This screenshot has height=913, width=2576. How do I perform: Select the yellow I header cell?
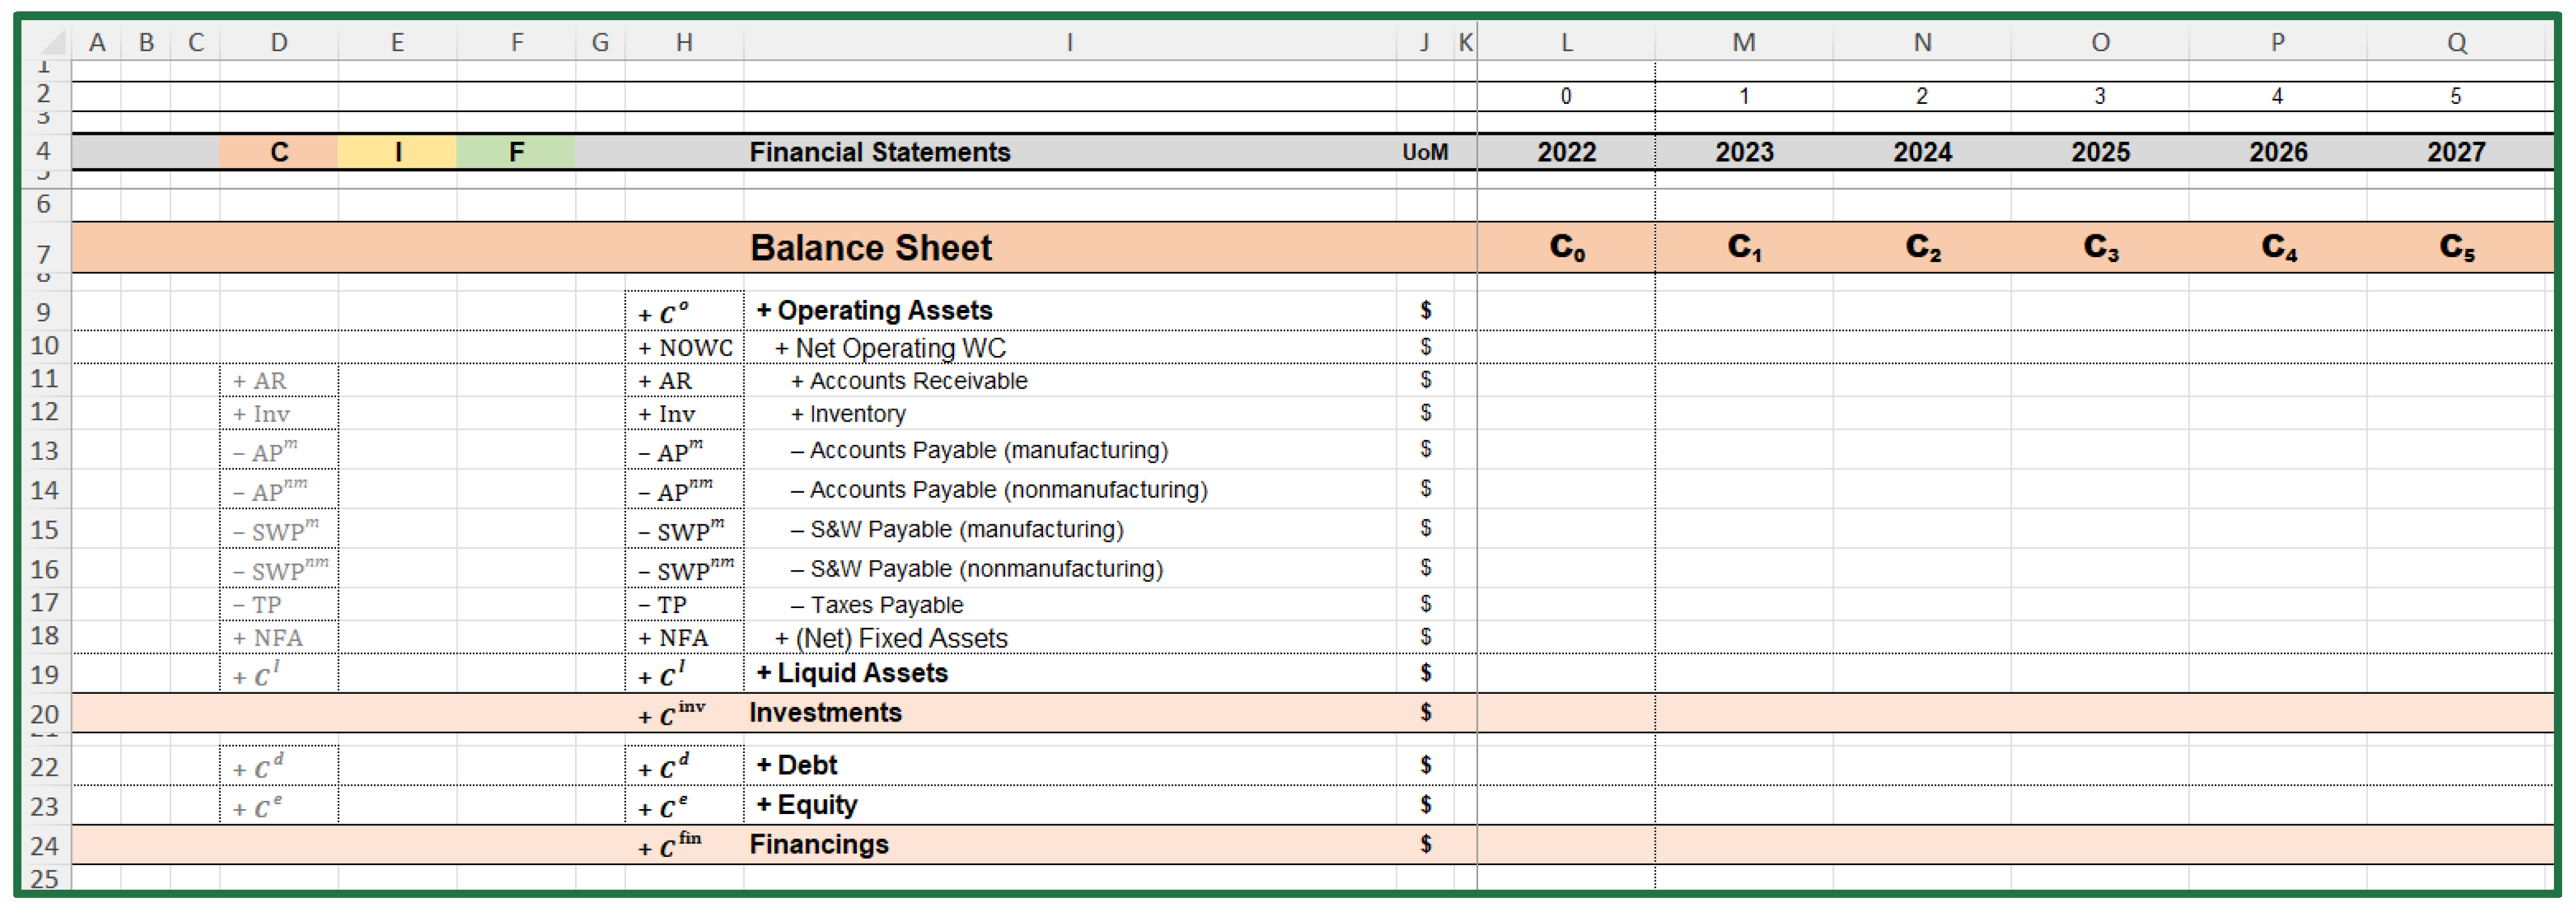[x=397, y=152]
